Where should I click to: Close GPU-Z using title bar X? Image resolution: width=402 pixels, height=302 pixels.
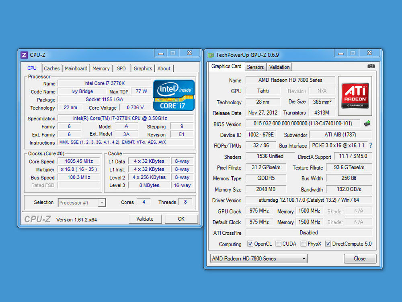tap(369, 53)
